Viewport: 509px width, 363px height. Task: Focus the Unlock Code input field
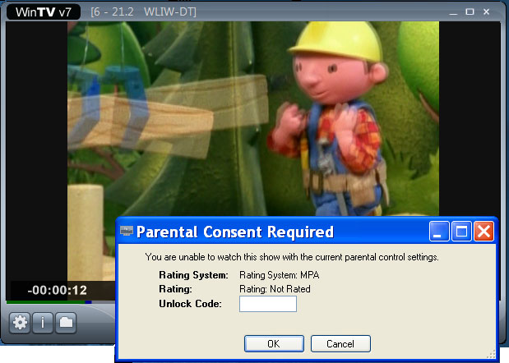click(267, 304)
